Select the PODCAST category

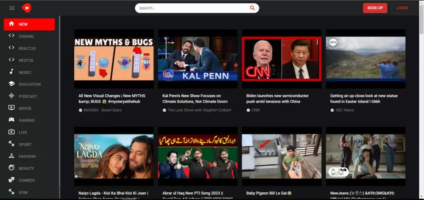(x=29, y=96)
